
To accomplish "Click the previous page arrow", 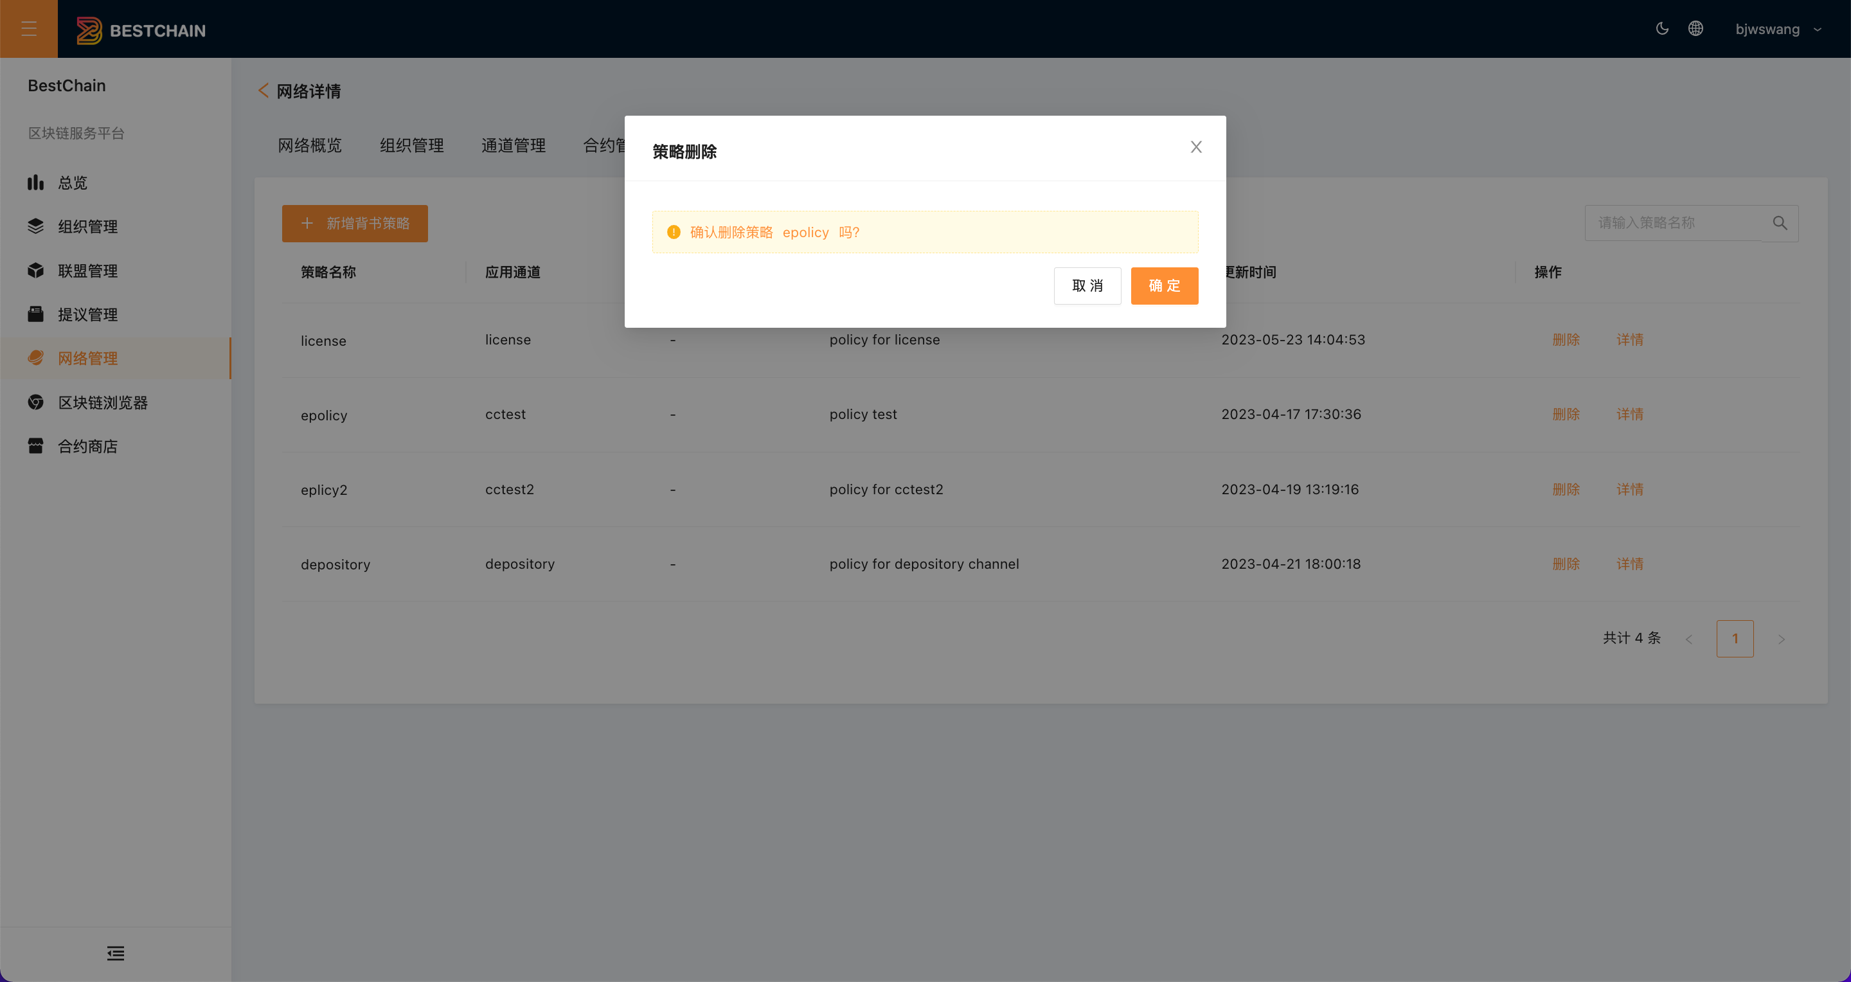I will coord(1688,639).
